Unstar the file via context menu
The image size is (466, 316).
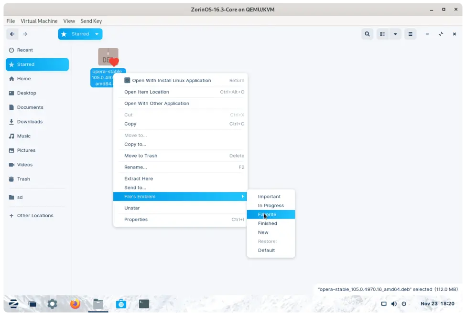tap(180, 208)
